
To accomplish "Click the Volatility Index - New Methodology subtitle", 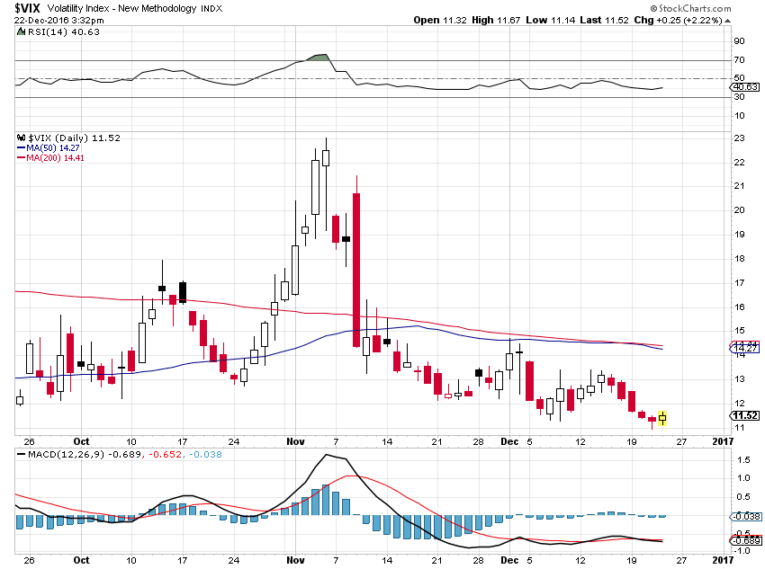I will click(x=122, y=8).
